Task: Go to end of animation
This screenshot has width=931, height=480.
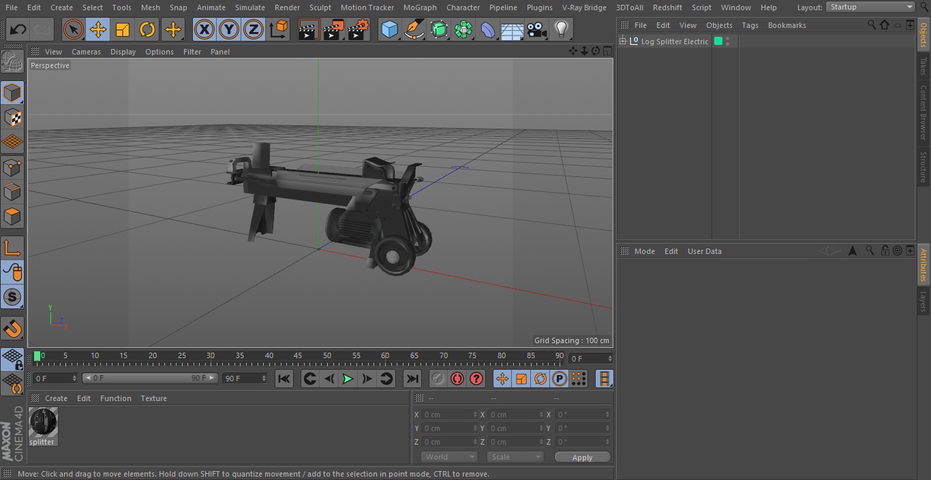Action: (x=412, y=379)
